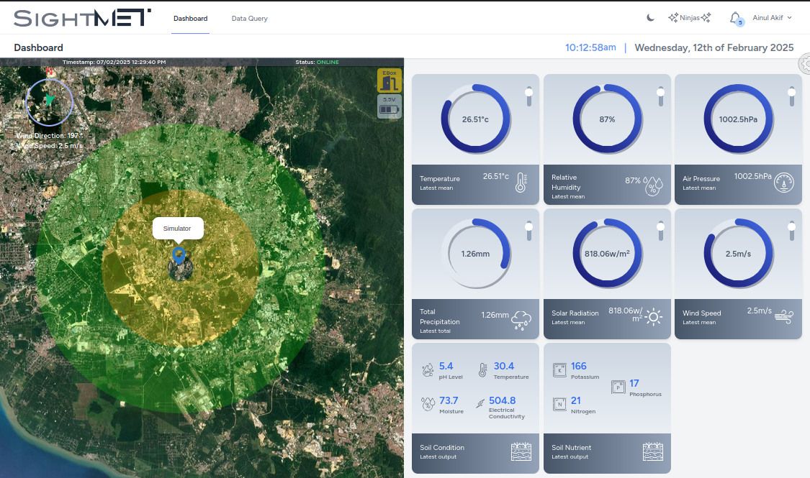The width and height of the screenshot is (810, 478).
Task: Click the map Timestamp text
Action: pos(114,62)
